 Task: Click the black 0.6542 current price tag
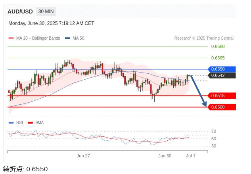(x=222, y=75)
